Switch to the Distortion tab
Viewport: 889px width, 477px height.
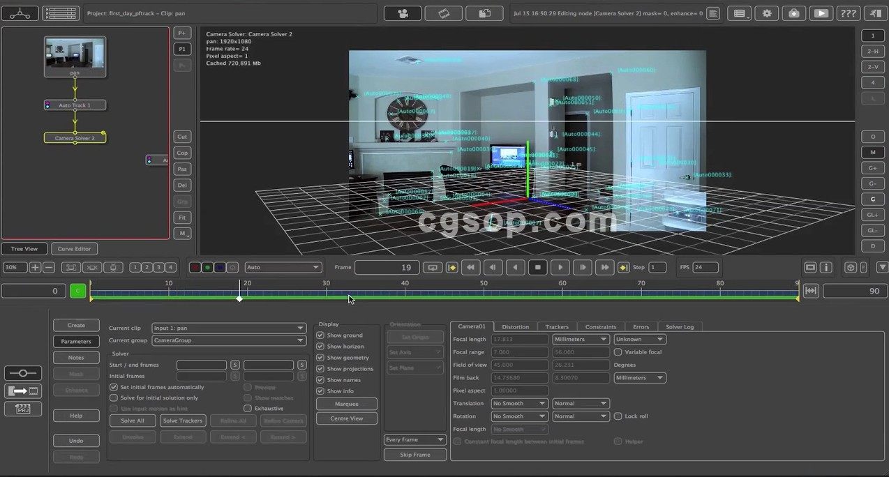(515, 326)
